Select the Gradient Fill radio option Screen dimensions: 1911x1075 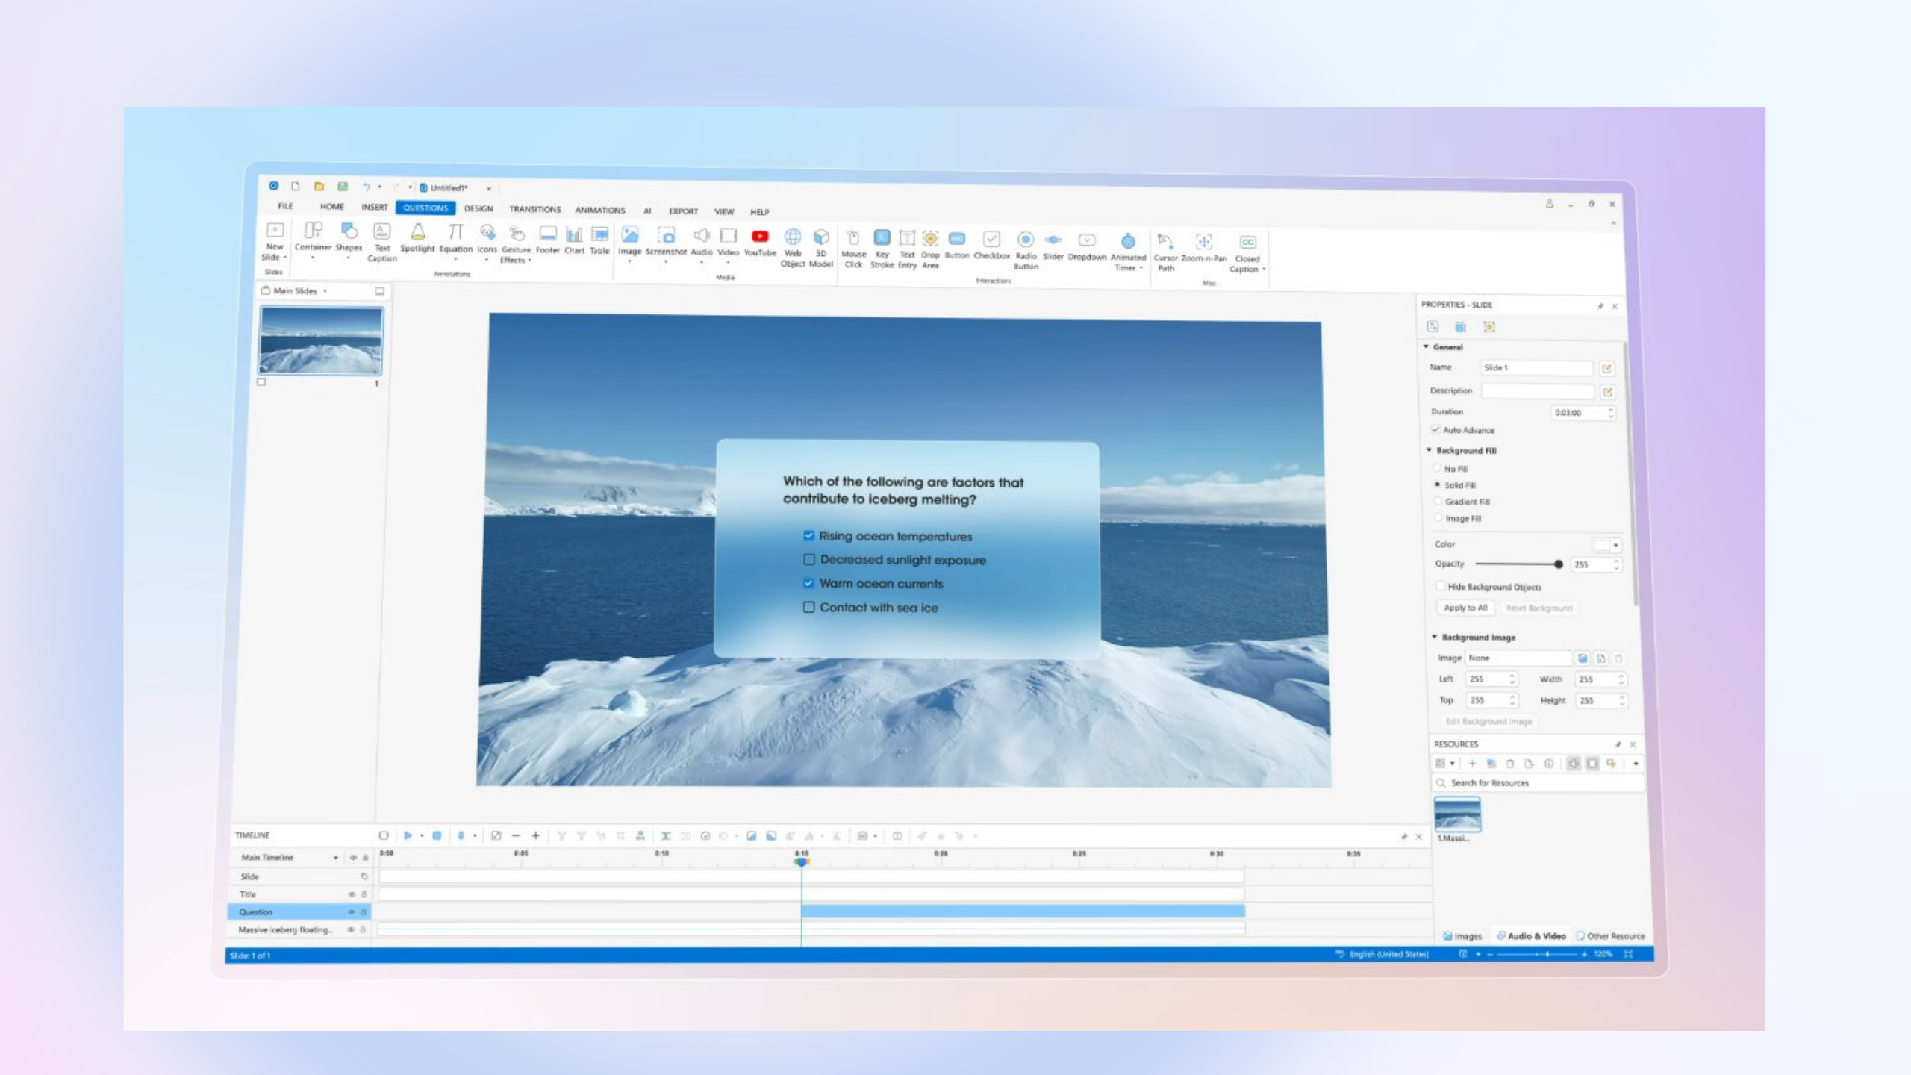click(1438, 502)
